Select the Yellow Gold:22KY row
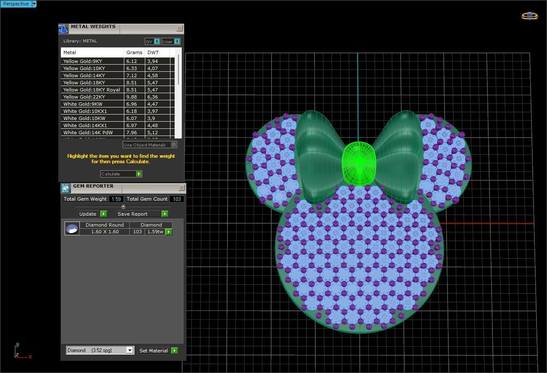 click(118, 97)
